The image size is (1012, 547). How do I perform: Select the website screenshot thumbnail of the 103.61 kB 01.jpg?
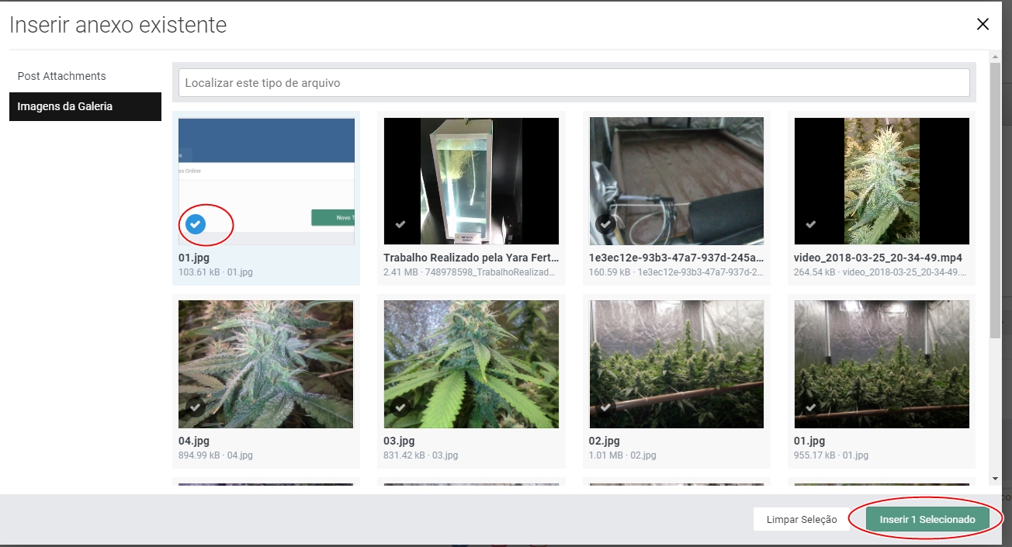266,181
